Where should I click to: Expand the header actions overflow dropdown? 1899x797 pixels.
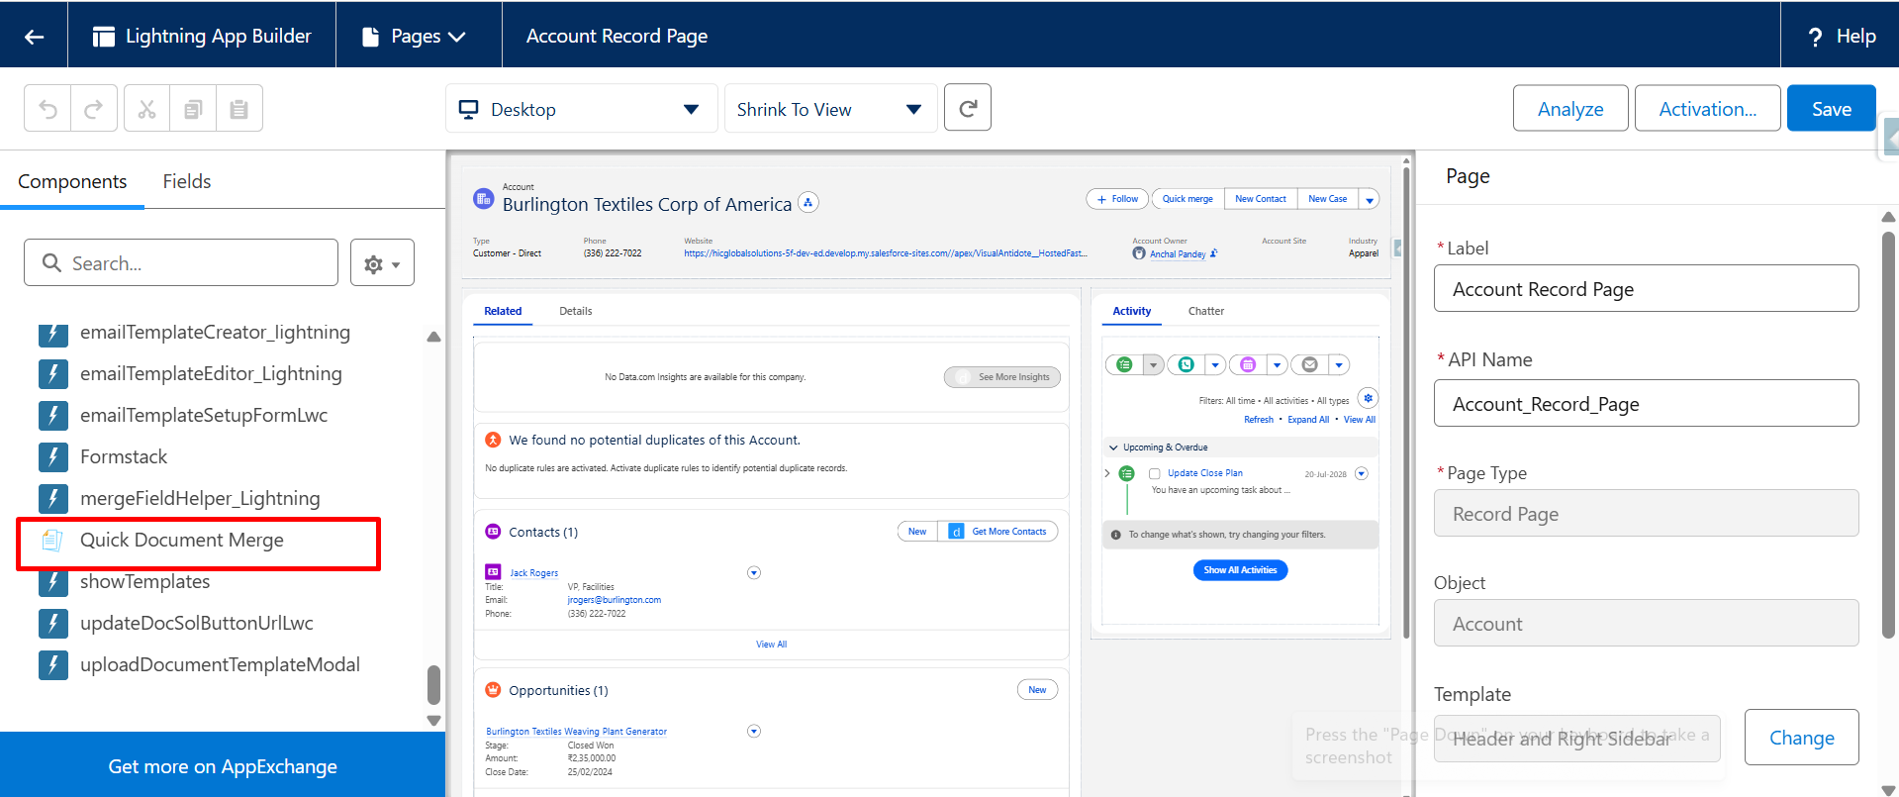[x=1370, y=199]
